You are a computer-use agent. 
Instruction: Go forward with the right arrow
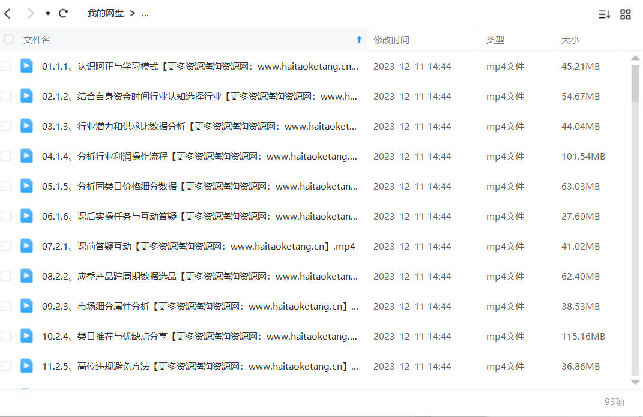pyautogui.click(x=31, y=14)
